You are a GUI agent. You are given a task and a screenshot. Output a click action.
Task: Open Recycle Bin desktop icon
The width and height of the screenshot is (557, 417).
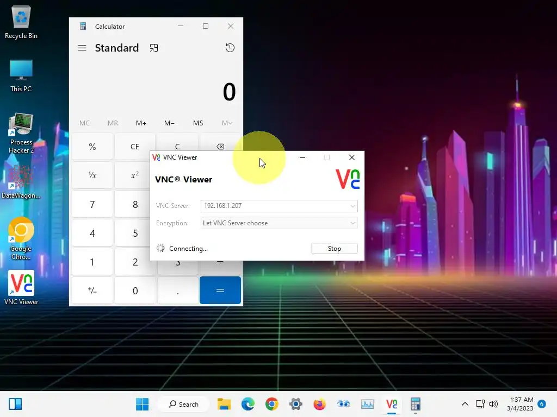click(x=21, y=23)
